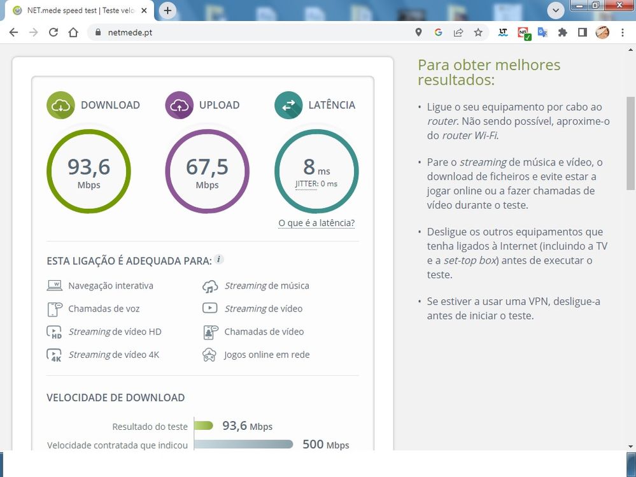Expand the tab search dropdown arrow
Image resolution: width=636 pixels, height=477 pixels.
[556, 10]
